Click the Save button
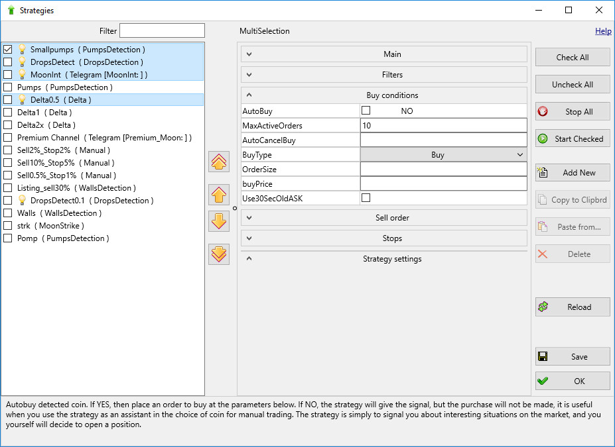615x447 pixels. [573, 356]
